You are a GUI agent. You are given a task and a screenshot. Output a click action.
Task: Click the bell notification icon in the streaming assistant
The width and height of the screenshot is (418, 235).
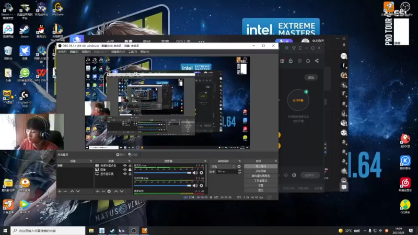(x=308, y=61)
